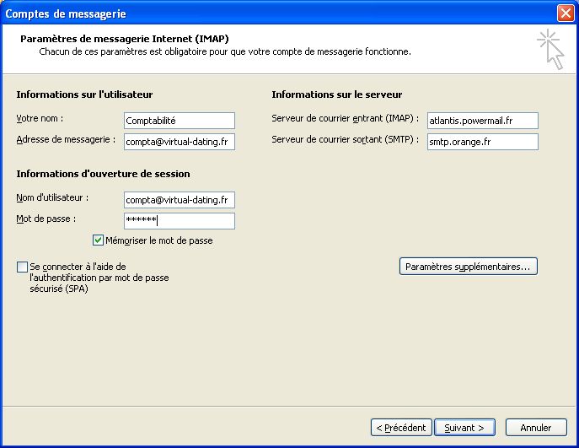
Task: Cancel setup with the Annuler button
Action: [x=536, y=428]
